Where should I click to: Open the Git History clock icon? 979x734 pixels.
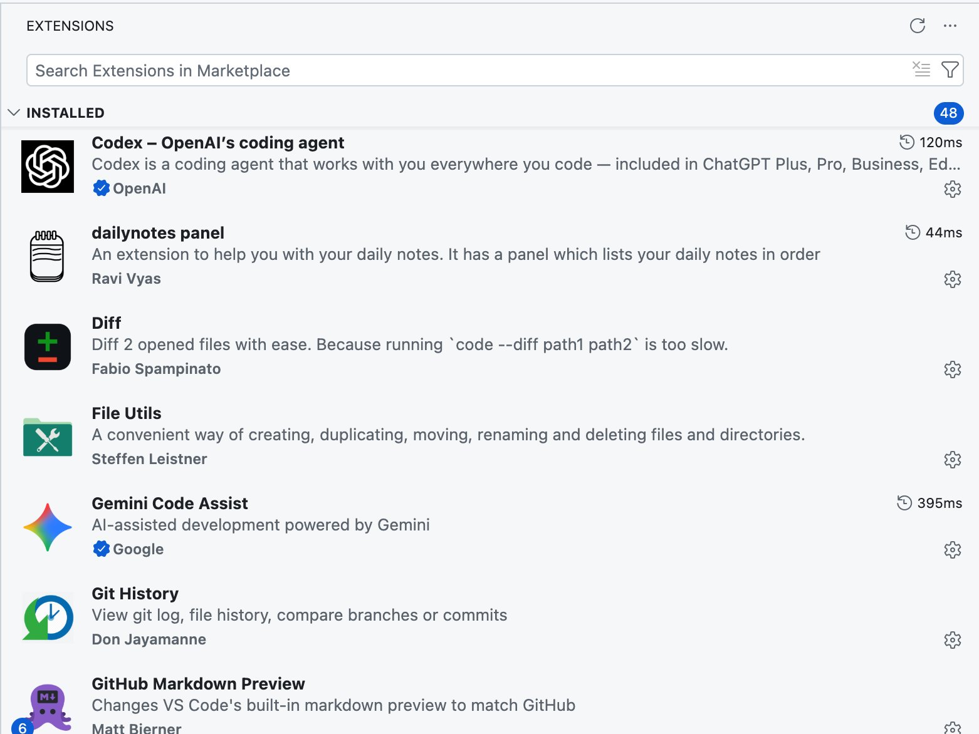48,618
